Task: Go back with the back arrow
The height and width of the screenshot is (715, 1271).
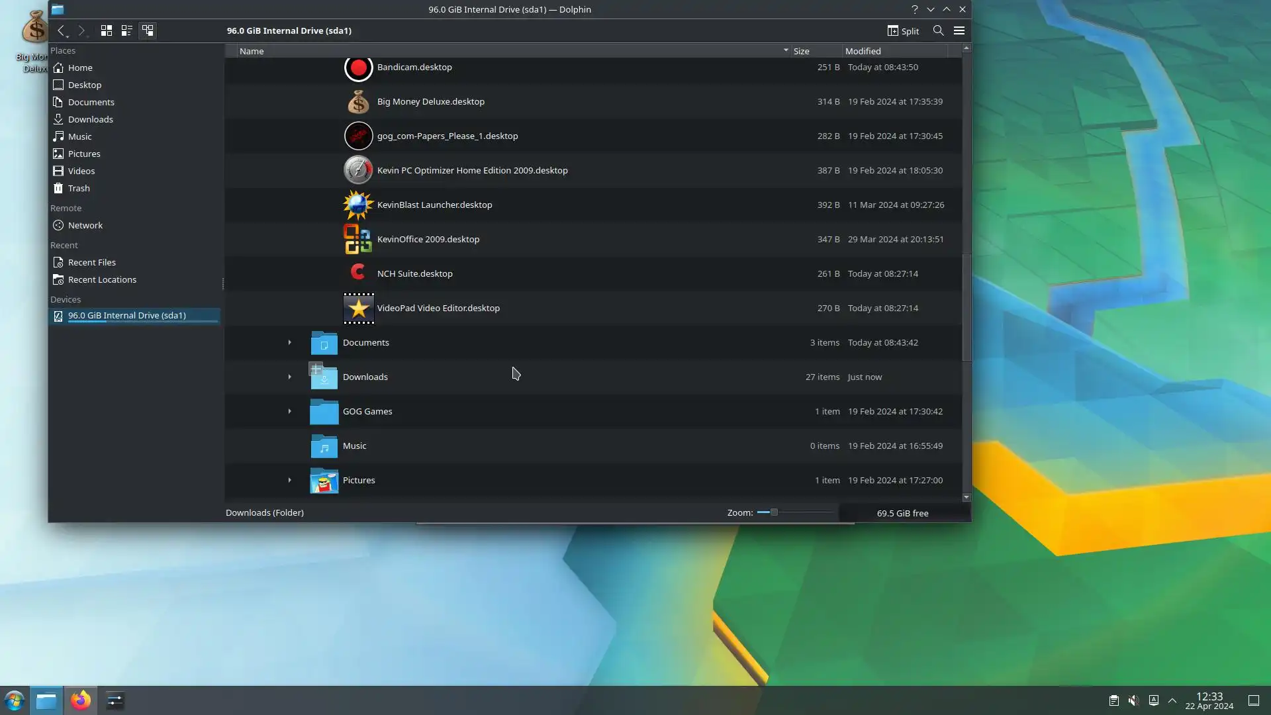Action: (x=61, y=30)
